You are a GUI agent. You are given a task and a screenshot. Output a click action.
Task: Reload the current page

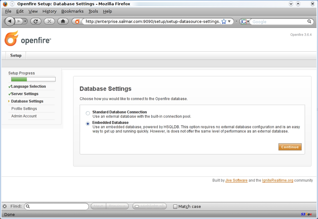pyautogui.click(x=36, y=21)
